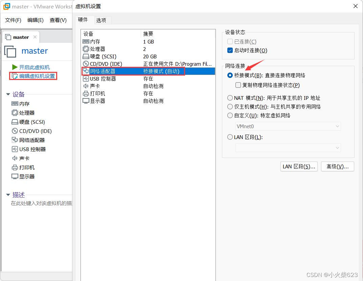
Task: Select Custom (自定义) virtual network radio
Action: pos(230,115)
